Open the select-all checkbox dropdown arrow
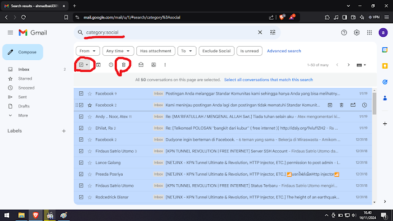393x221 pixels. pyautogui.click(x=87, y=65)
